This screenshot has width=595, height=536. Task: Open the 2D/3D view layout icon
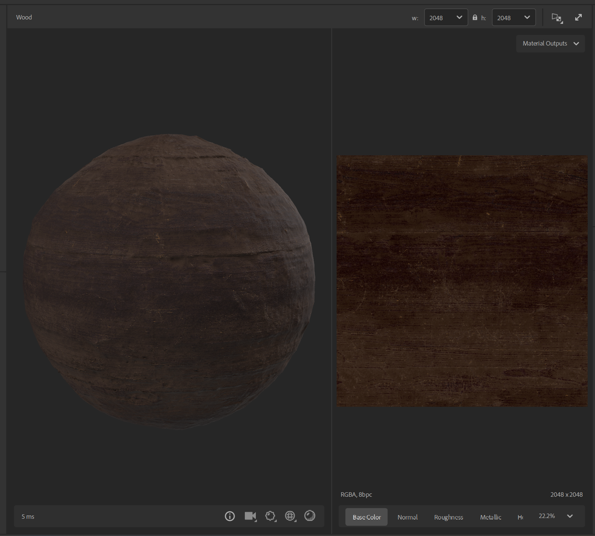point(557,18)
